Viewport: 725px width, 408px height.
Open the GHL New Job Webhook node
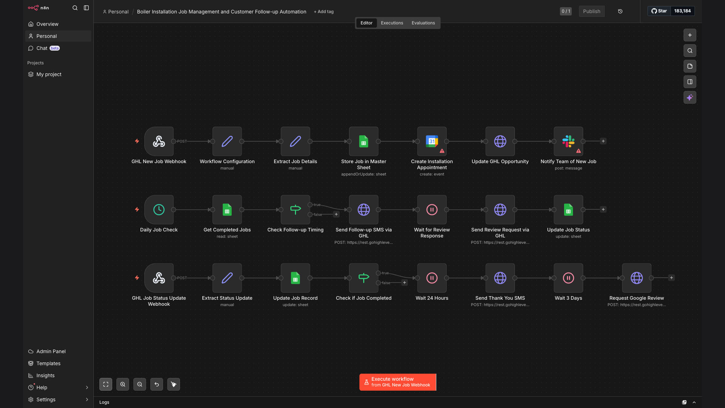[159, 141]
